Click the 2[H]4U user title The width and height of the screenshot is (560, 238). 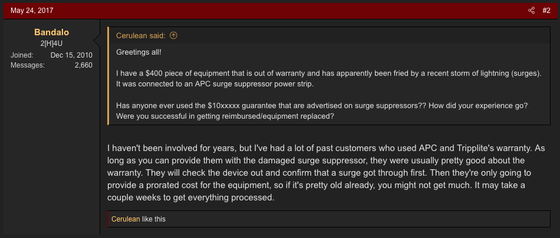52,45
